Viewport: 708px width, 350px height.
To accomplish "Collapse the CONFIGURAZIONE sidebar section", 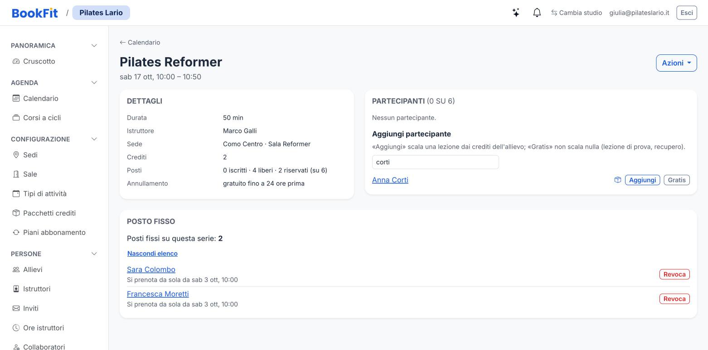I will click(94, 139).
